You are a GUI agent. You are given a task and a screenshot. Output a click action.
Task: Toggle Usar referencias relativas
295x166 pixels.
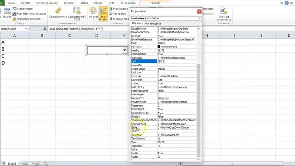coord(29,14)
